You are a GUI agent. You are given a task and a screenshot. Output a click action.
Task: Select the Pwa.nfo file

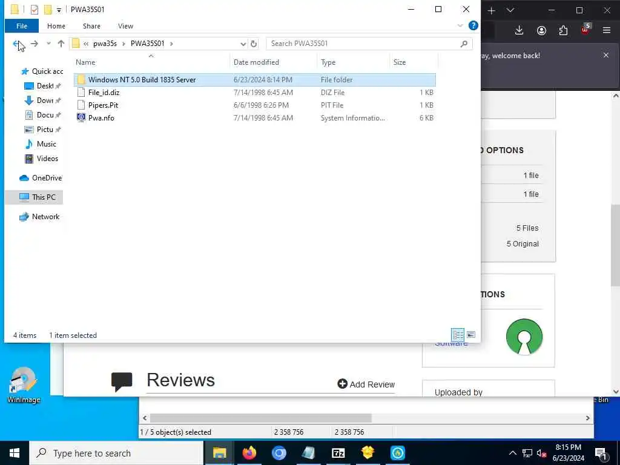(255, 118)
